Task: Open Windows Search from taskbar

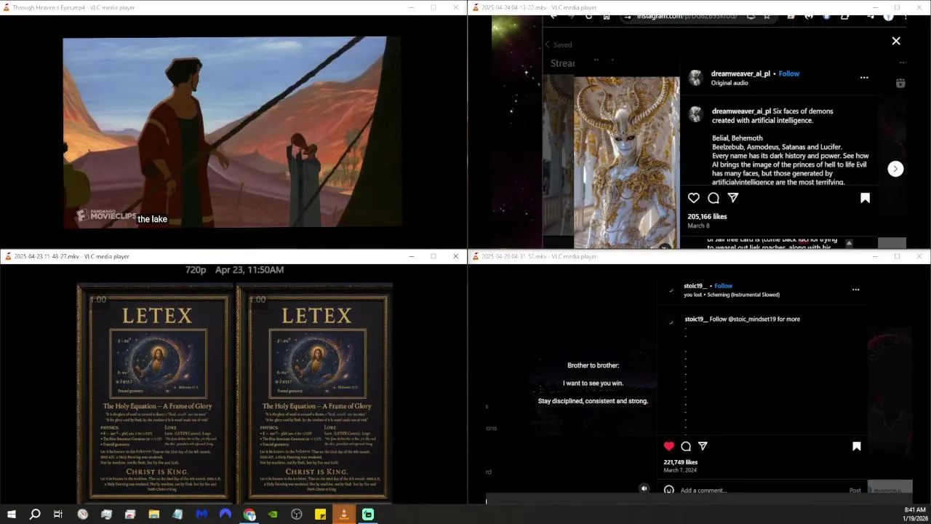Action: tap(35, 515)
